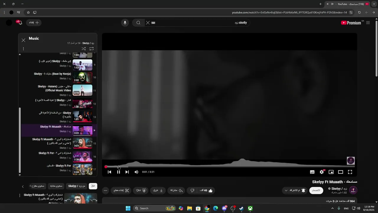The height and width of the screenshot is (213, 378).
Task: Open the Skelyy channel avatar
Action: click(x=353, y=190)
